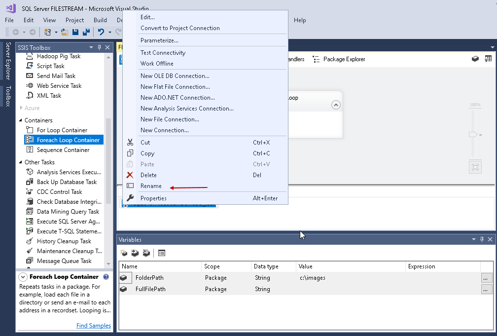This screenshot has height=336, width=497.
Task: Click the Variables cube icon in designer header
Action: (x=475, y=59)
